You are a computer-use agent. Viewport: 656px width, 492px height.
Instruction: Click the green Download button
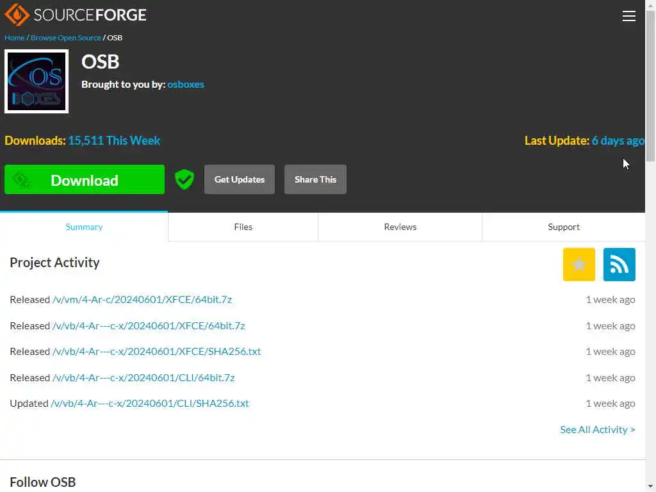pyautogui.click(x=85, y=179)
